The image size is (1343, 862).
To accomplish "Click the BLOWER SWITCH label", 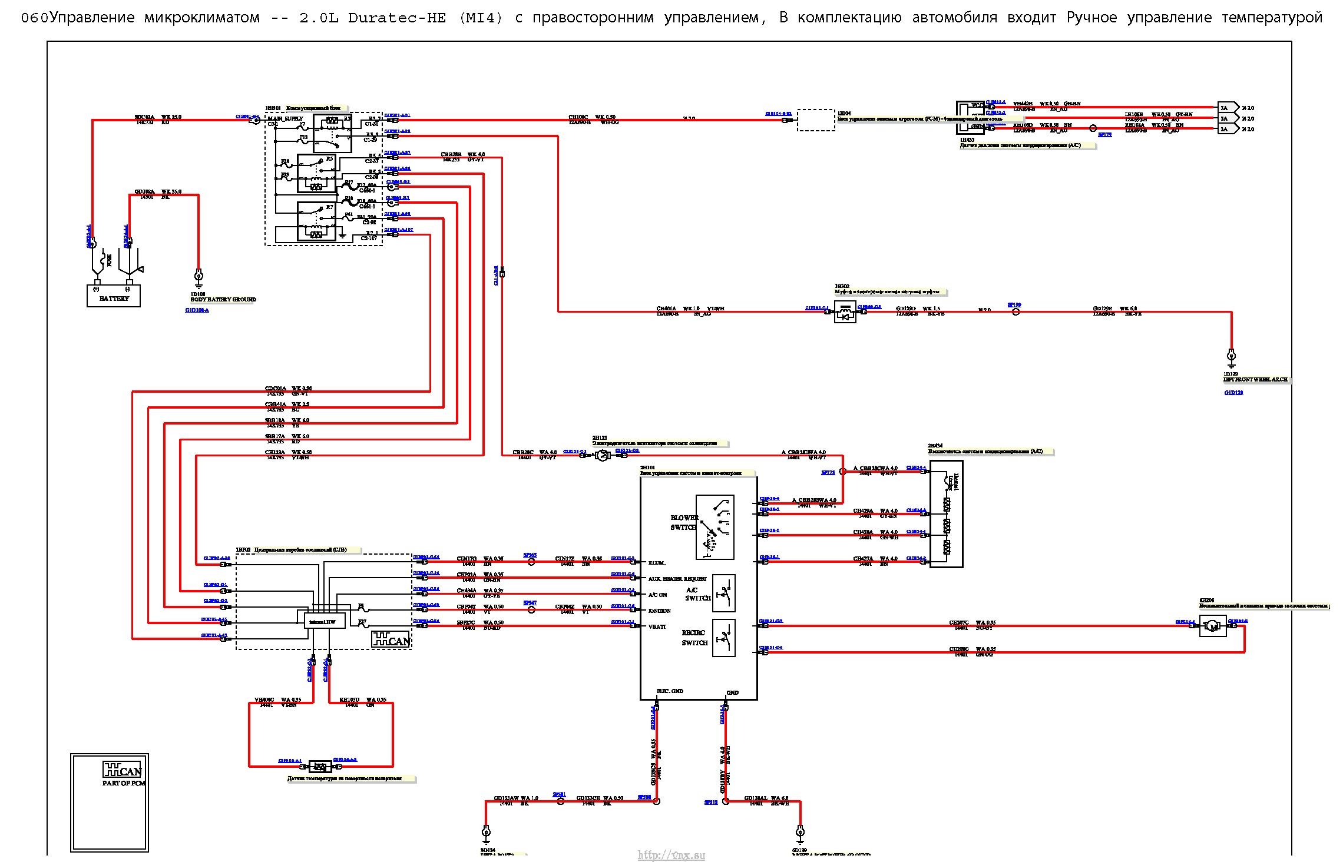I will point(684,523).
